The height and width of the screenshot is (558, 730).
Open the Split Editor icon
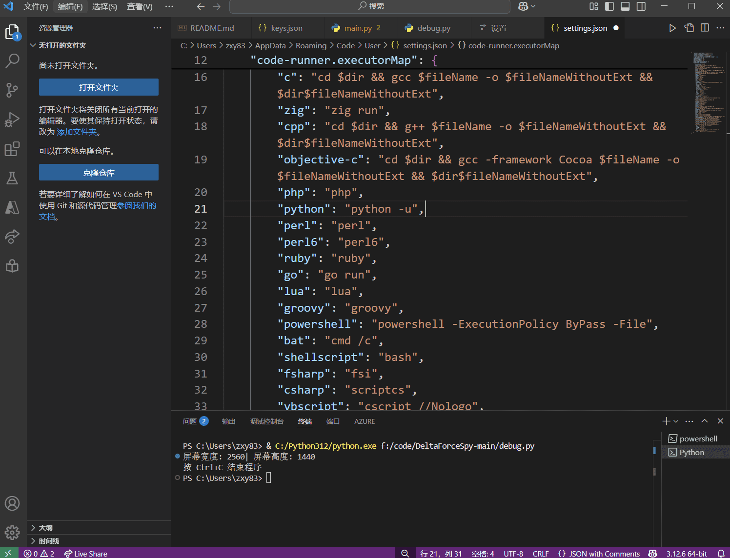[705, 28]
